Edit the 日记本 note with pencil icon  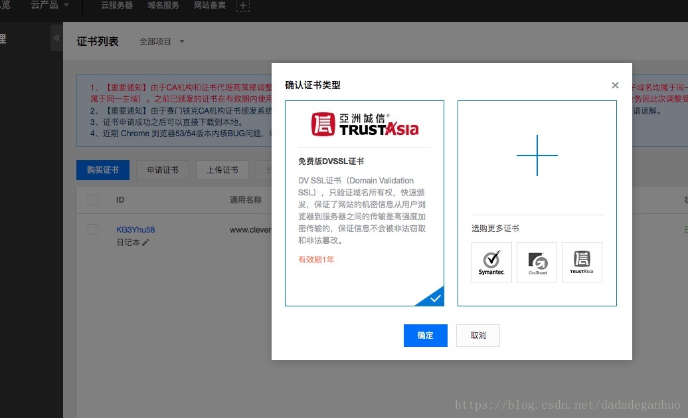[x=145, y=243]
